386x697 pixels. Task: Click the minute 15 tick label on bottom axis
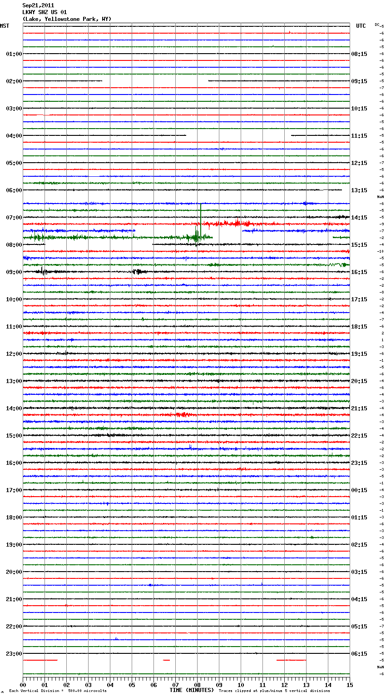(x=350, y=685)
